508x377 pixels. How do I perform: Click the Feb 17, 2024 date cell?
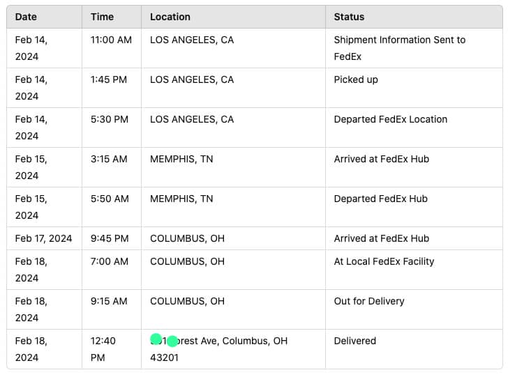click(43, 238)
